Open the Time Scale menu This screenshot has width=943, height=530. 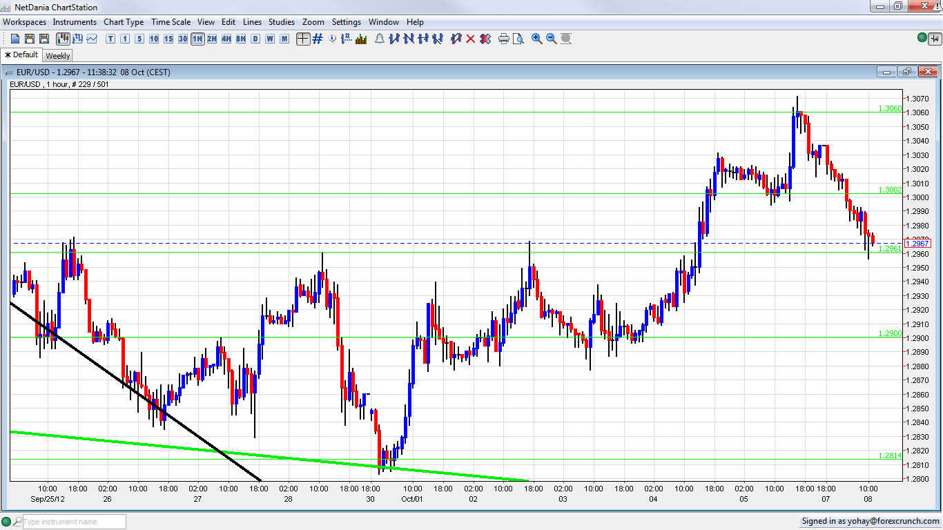(171, 21)
